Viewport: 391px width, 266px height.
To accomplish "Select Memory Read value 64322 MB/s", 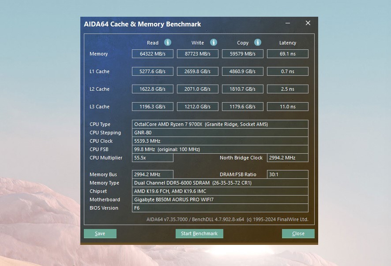I will pyautogui.click(x=153, y=54).
